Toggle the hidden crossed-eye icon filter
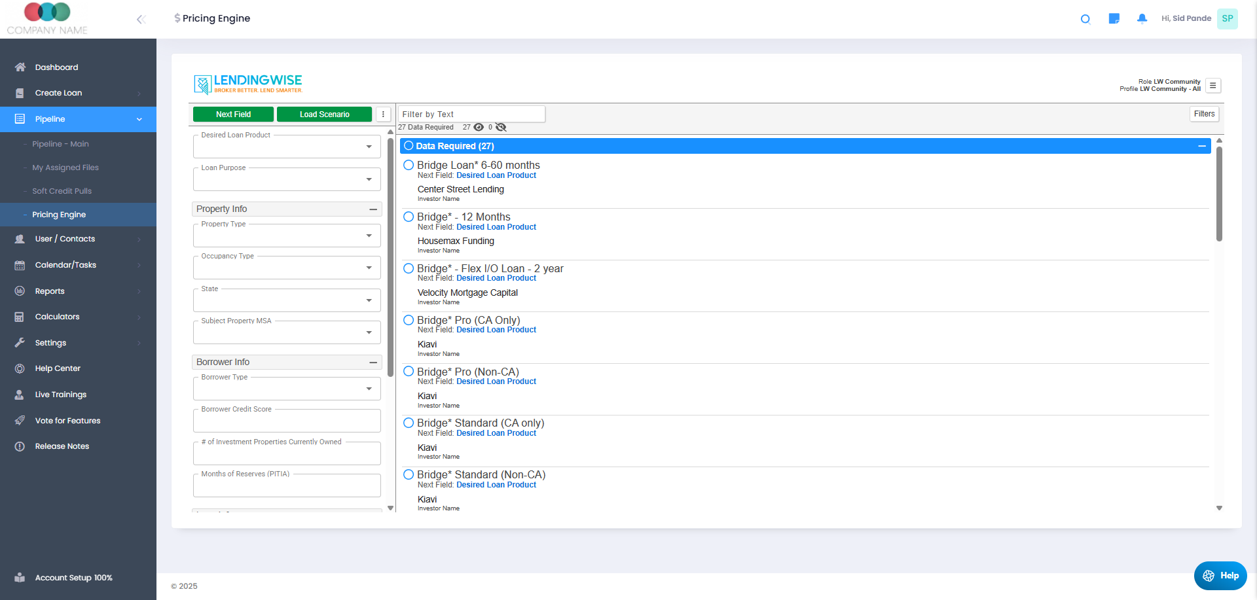Viewport: 1257px width, 600px height. tap(501, 128)
